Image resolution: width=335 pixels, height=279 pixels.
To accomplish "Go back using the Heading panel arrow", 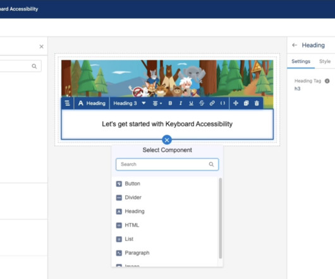I will click(x=295, y=45).
